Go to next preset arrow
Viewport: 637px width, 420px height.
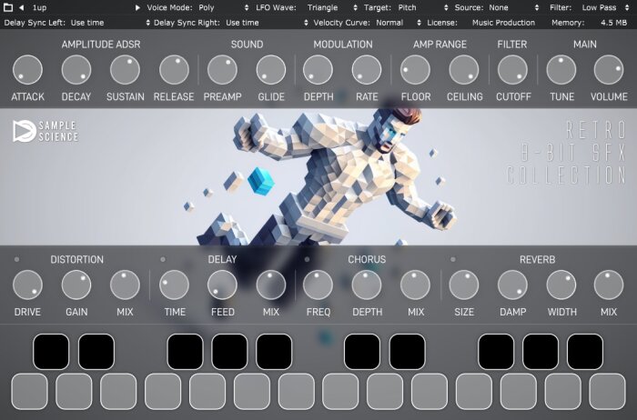[x=137, y=7]
